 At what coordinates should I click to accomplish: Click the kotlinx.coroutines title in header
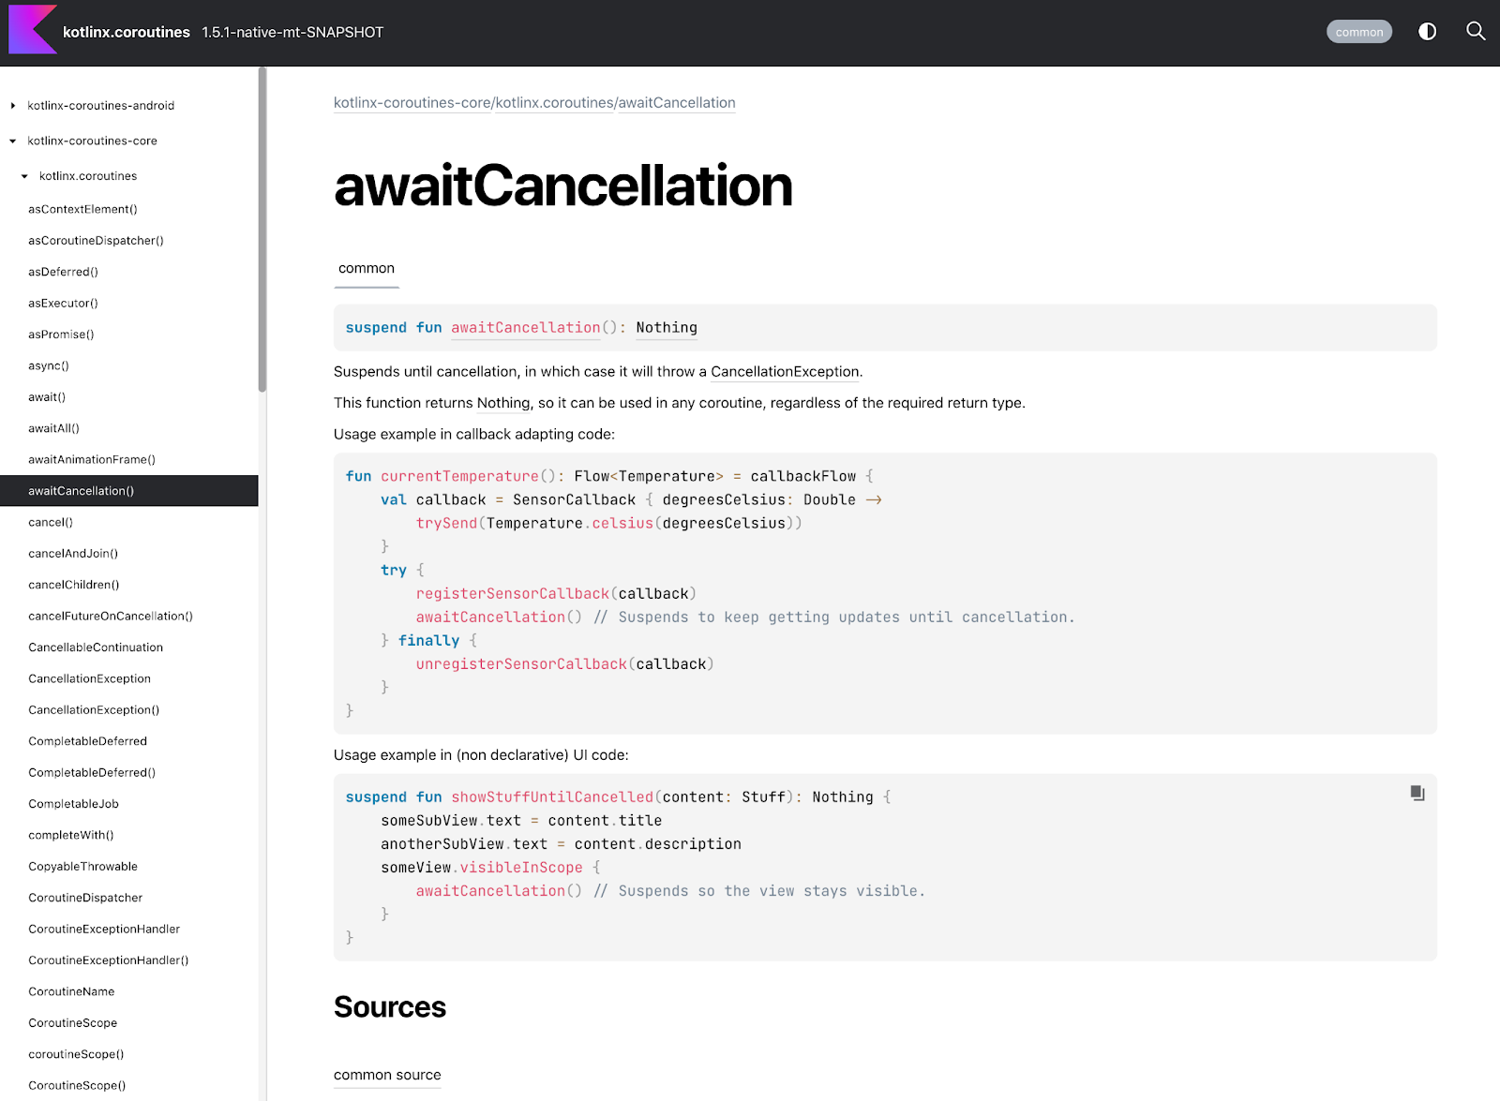[x=127, y=32]
